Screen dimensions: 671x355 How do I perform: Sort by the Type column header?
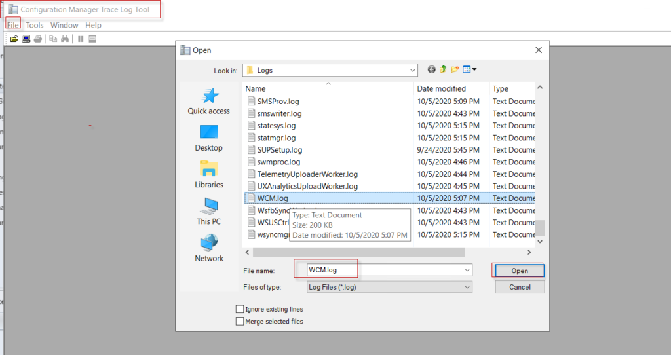pyautogui.click(x=512, y=88)
